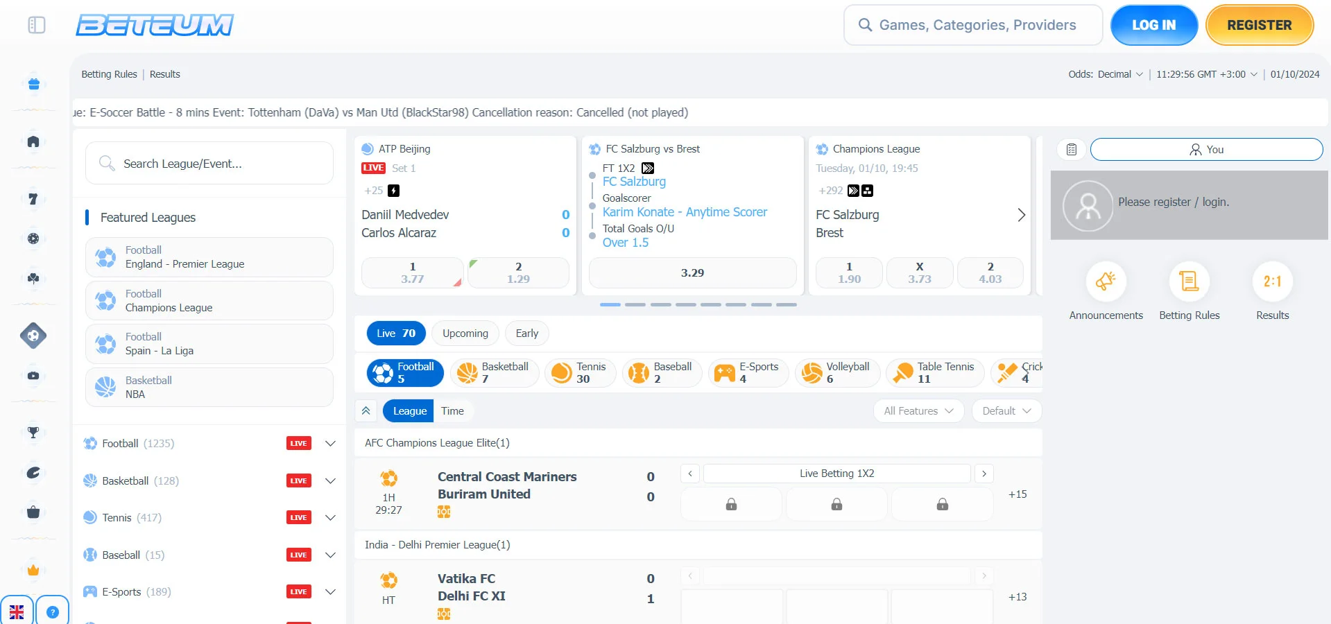Open the clover games sidebar icon
The image size is (1331, 624).
[33, 278]
